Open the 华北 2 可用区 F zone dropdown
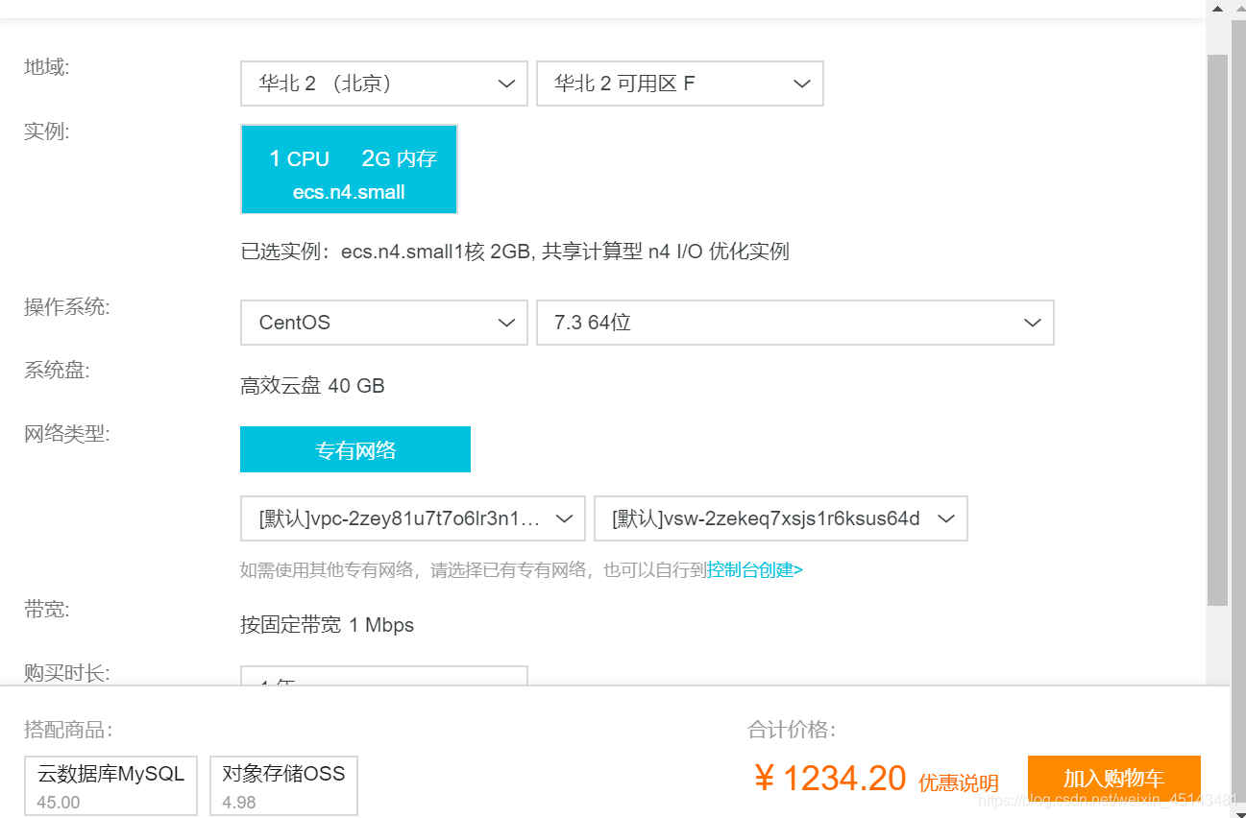1246x818 pixels. click(x=680, y=84)
